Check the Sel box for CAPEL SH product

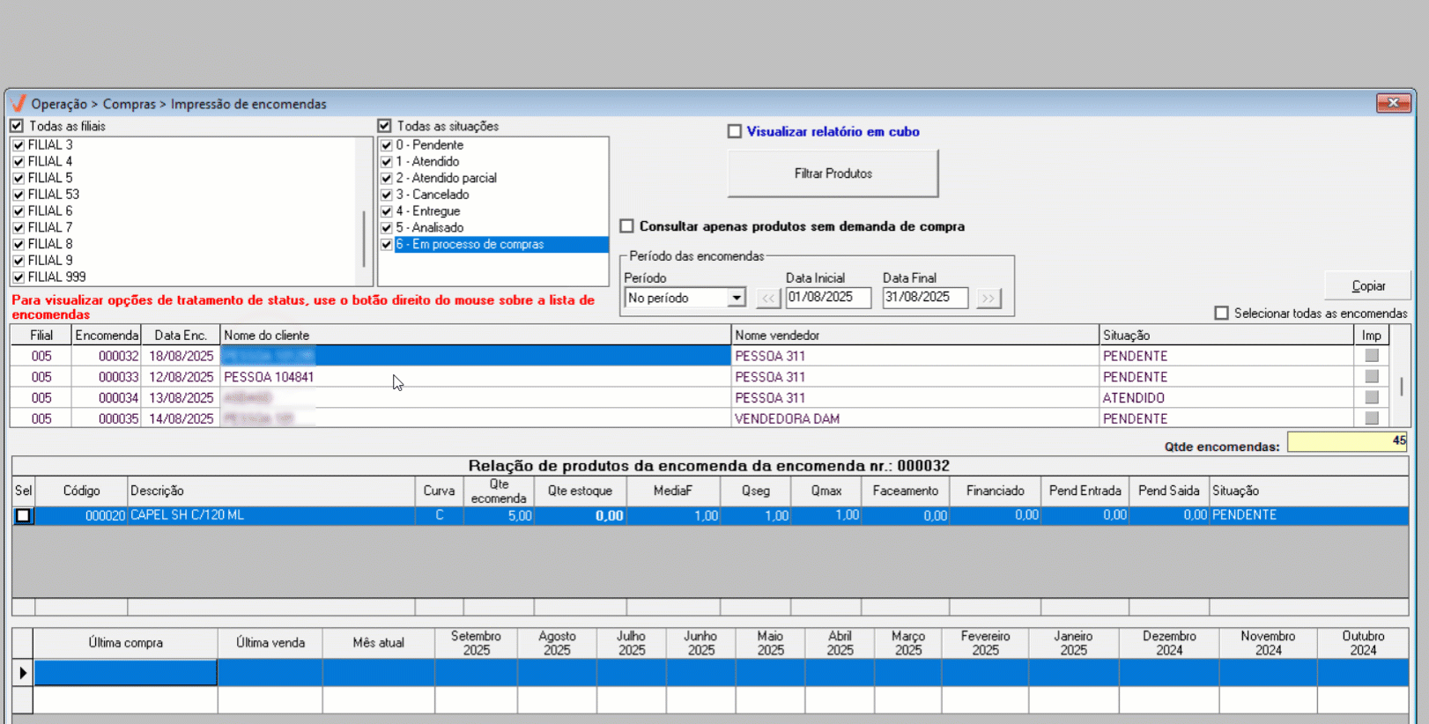click(x=24, y=516)
